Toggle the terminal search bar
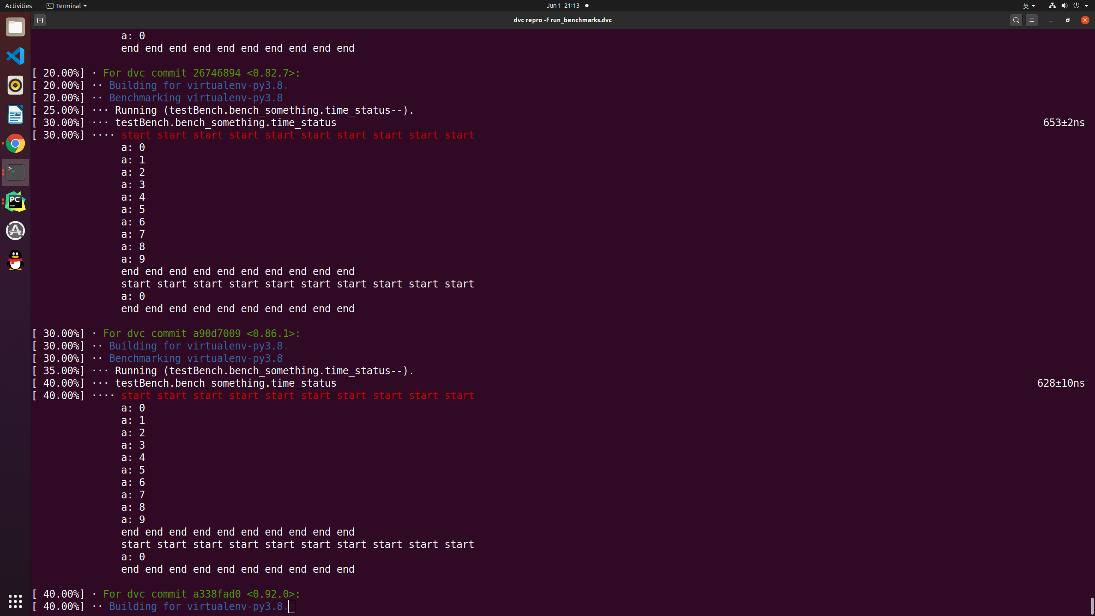 tap(1016, 20)
